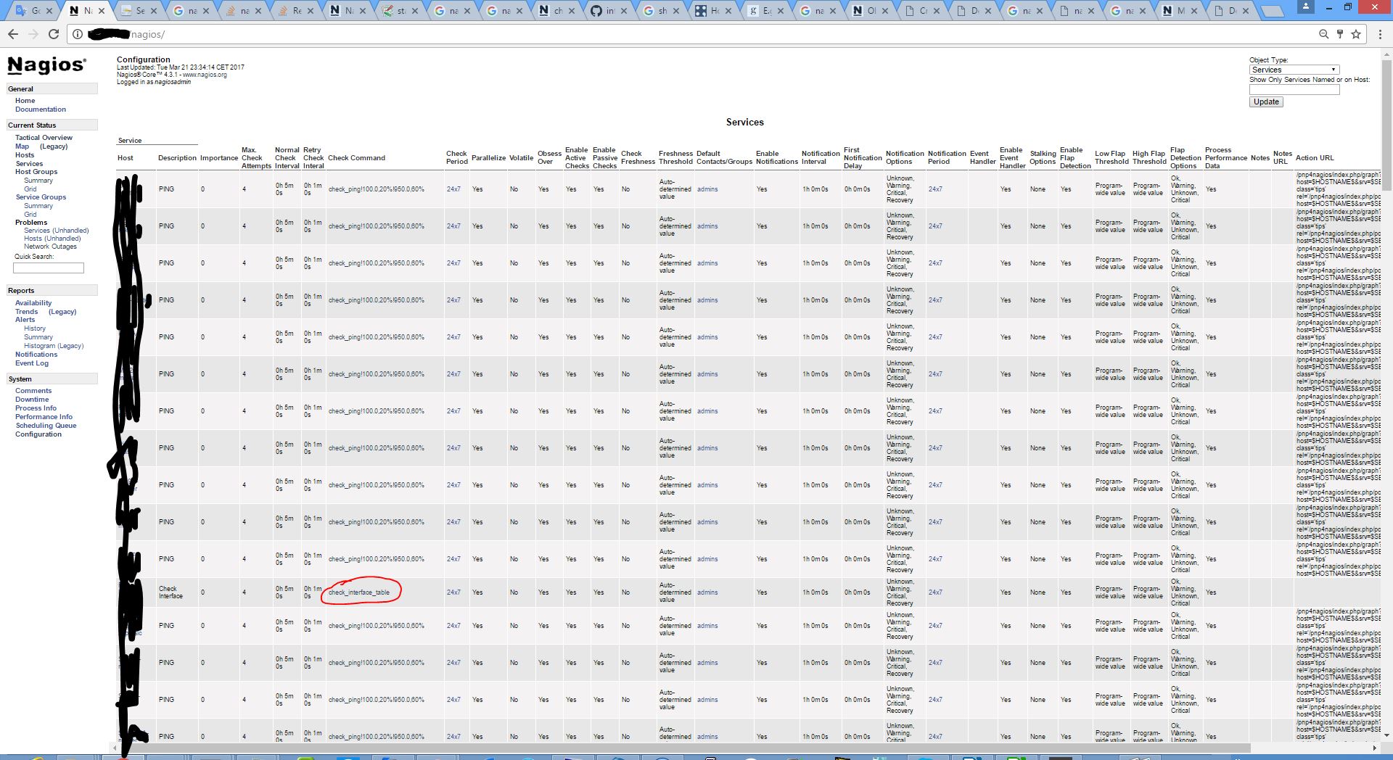Click the site information icon in address bar

coord(78,34)
